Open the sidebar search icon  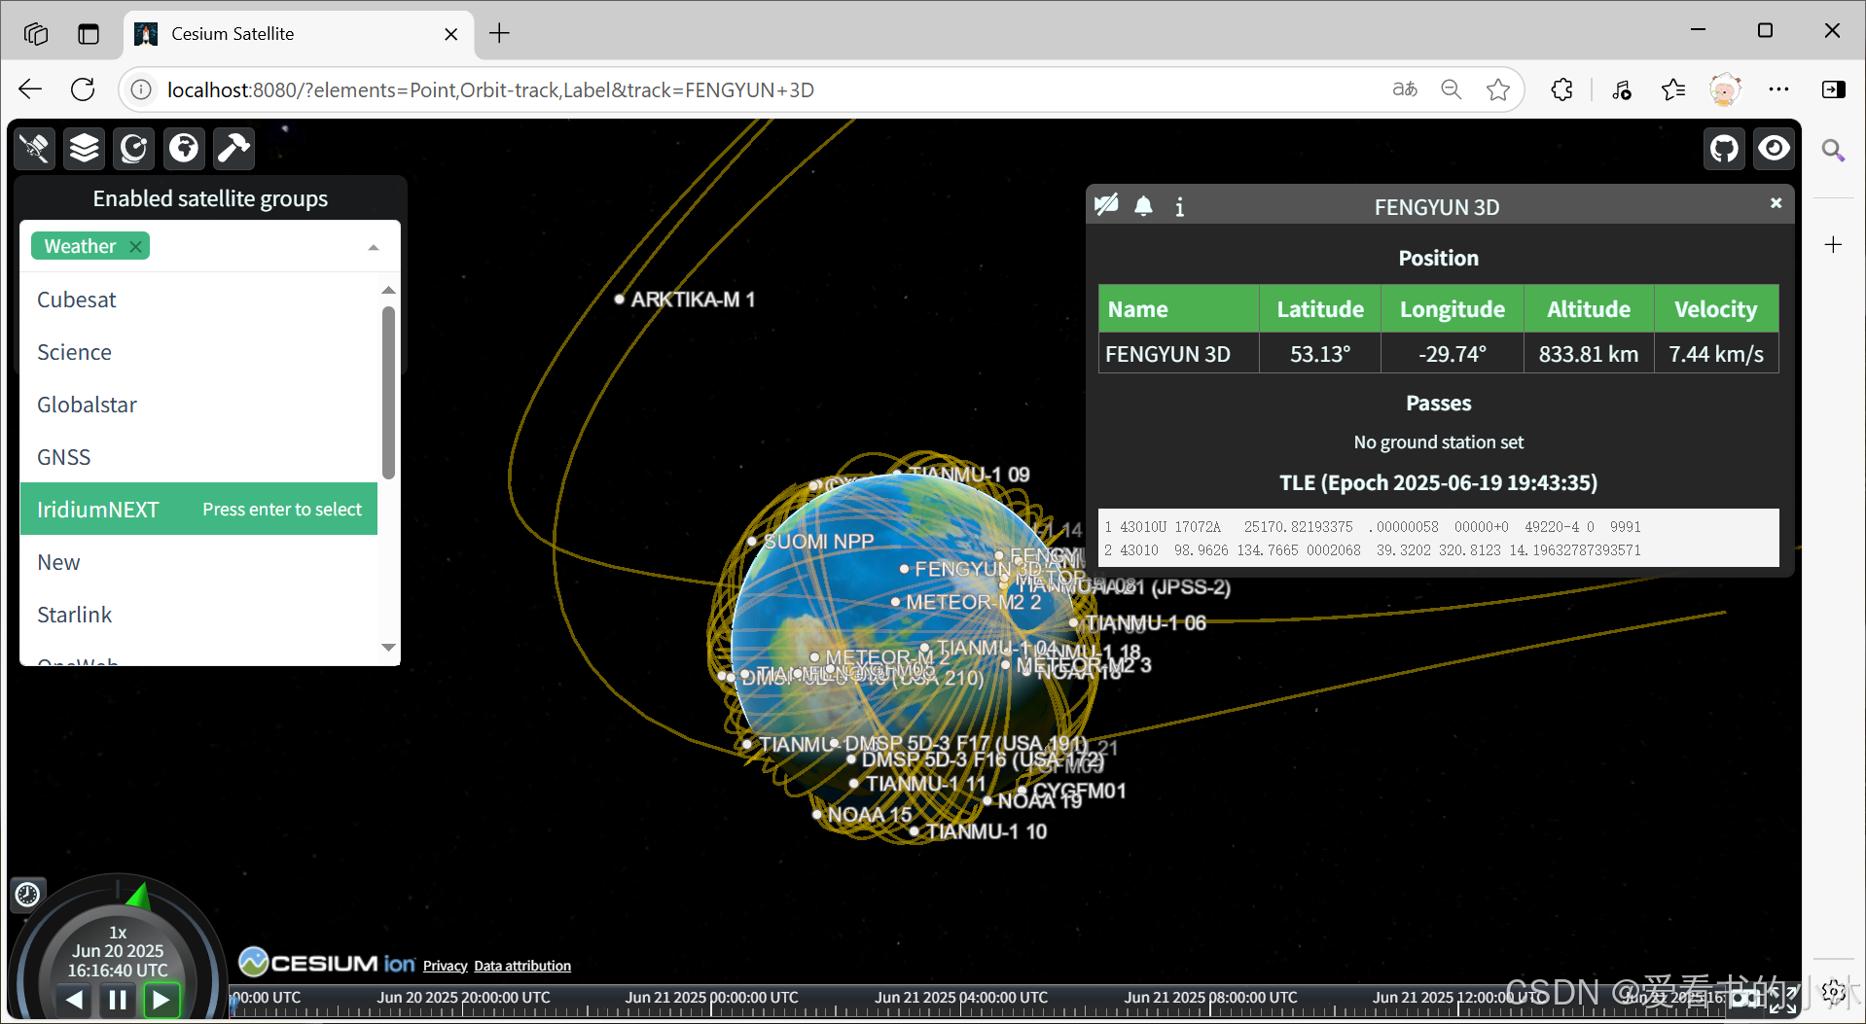point(1833,150)
